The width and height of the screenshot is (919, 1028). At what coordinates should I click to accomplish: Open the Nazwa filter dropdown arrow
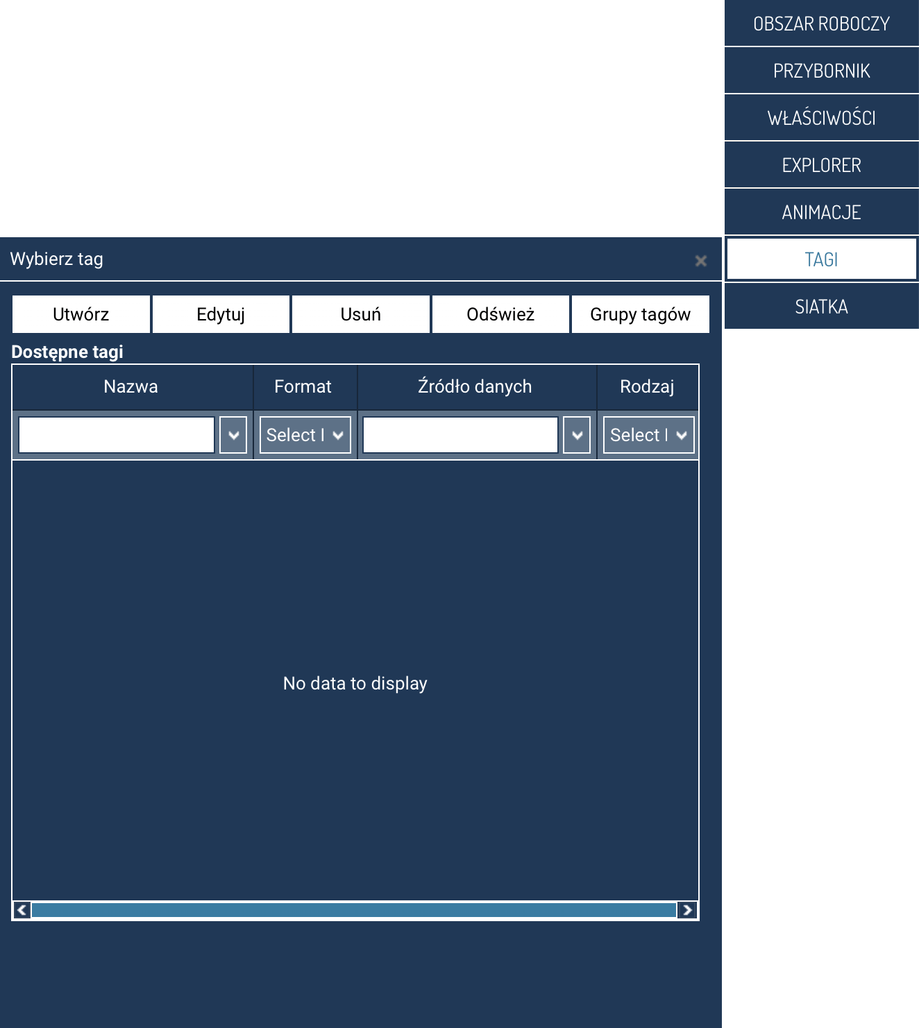click(x=233, y=435)
